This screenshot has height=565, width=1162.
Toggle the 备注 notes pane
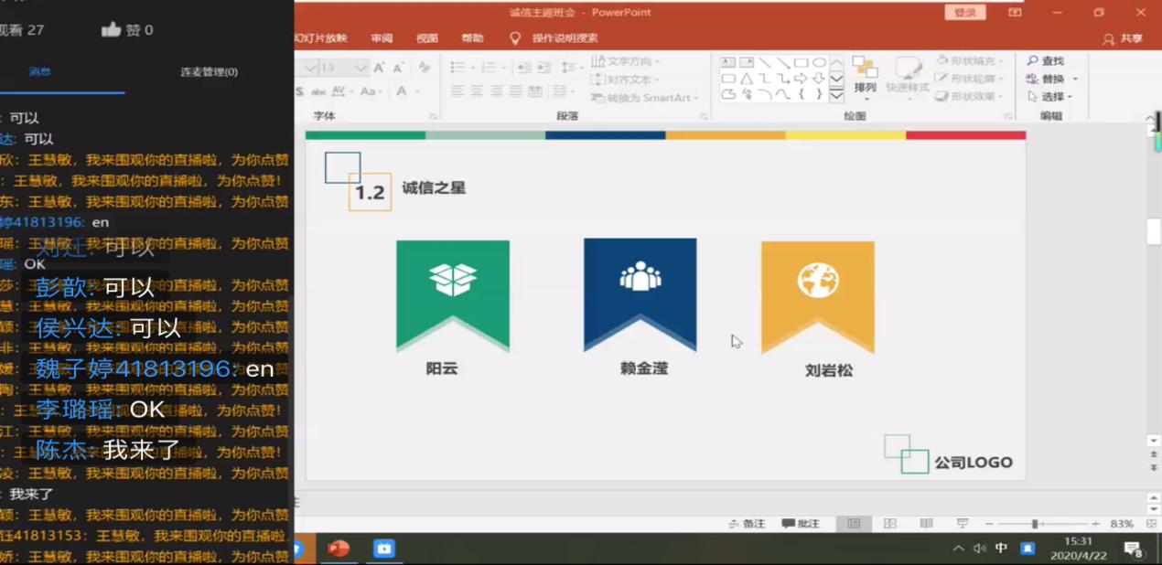coord(747,524)
